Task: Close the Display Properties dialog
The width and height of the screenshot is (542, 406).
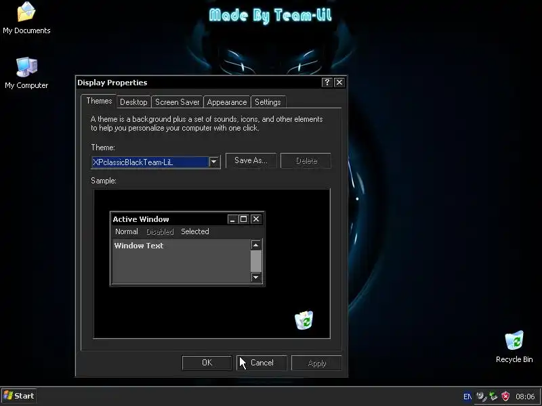Action: click(x=339, y=83)
